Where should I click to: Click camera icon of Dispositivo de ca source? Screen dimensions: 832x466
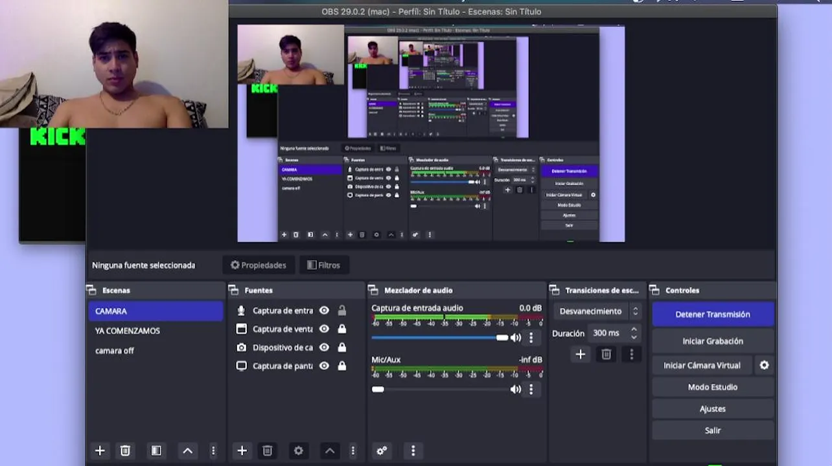(x=241, y=348)
